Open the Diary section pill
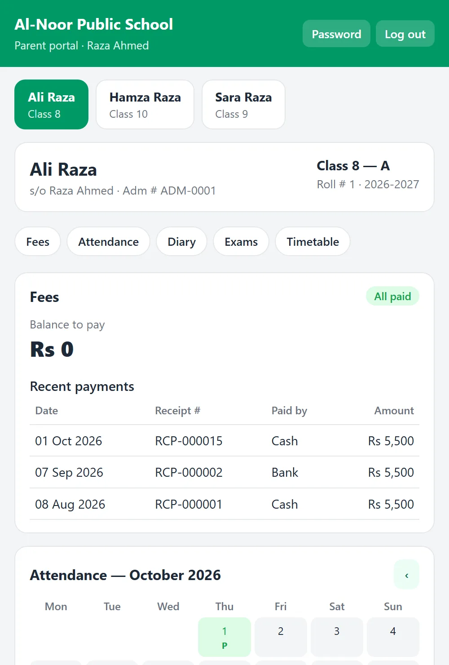 pos(181,242)
